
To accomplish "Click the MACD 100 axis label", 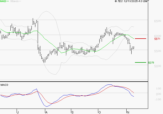I will (159, 89).
